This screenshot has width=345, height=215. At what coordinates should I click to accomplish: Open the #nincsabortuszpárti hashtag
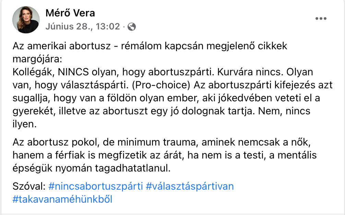coord(96,186)
